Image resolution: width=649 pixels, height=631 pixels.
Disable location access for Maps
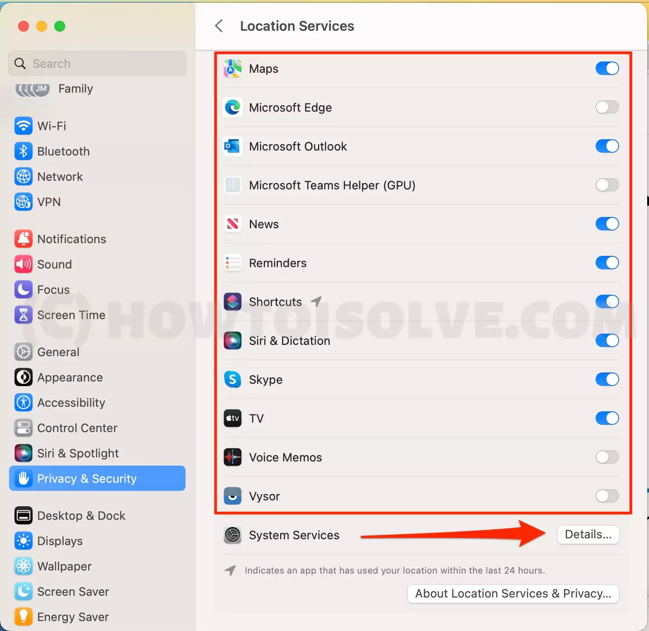pyautogui.click(x=607, y=68)
